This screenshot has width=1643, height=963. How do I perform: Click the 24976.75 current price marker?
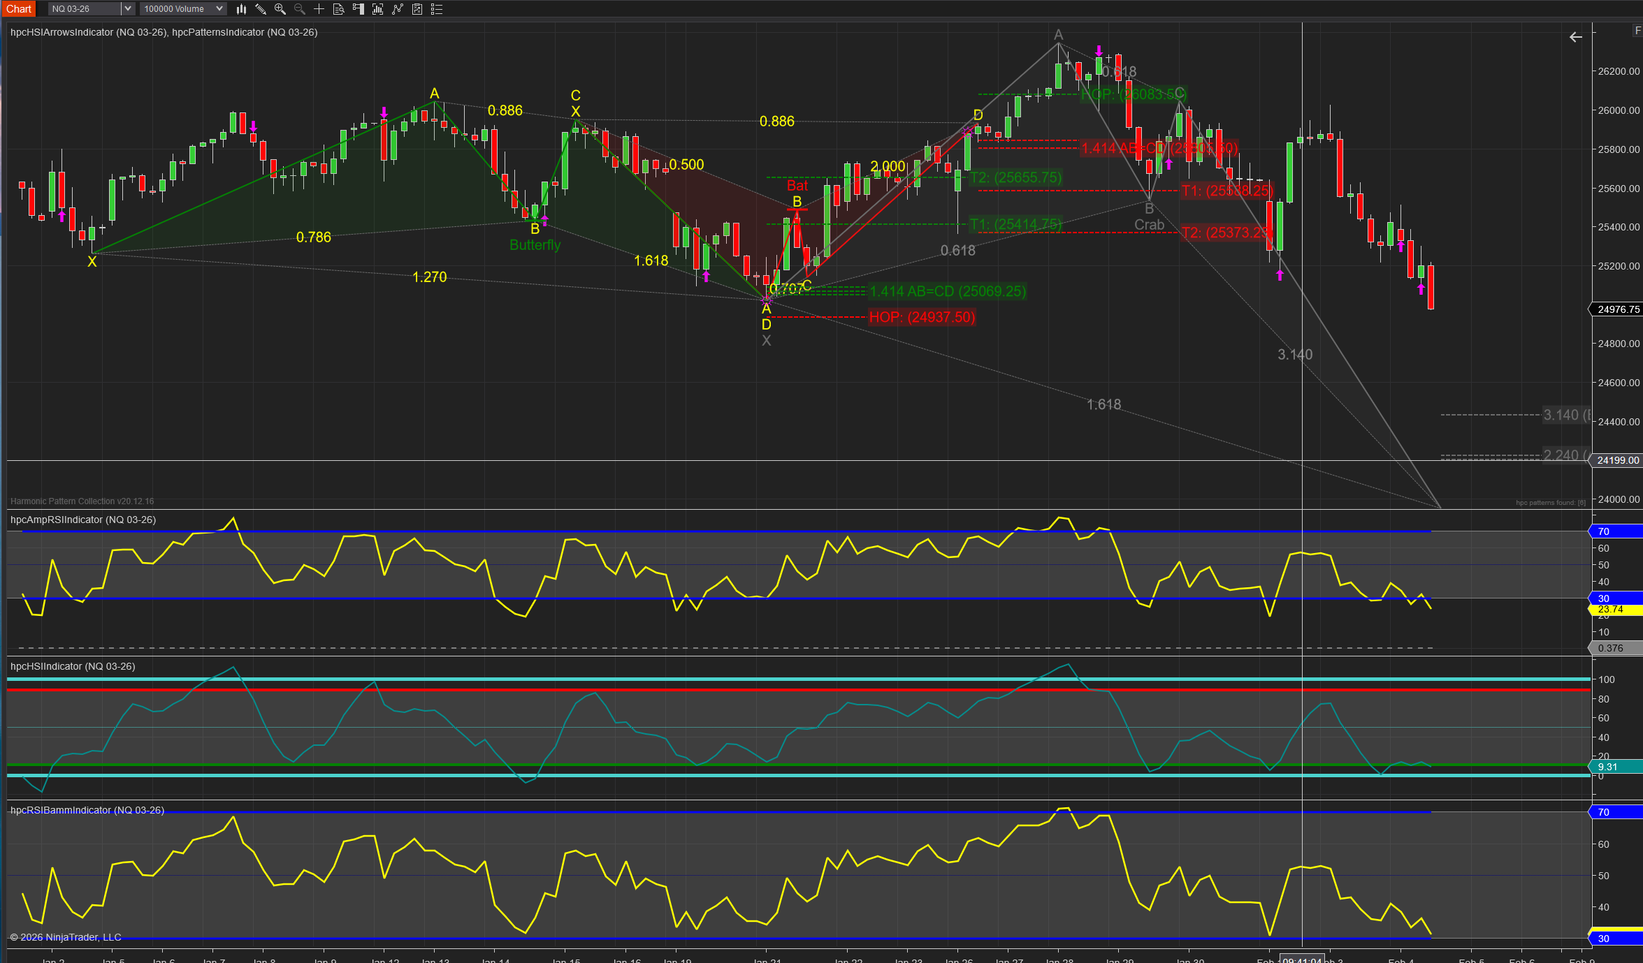[1618, 309]
